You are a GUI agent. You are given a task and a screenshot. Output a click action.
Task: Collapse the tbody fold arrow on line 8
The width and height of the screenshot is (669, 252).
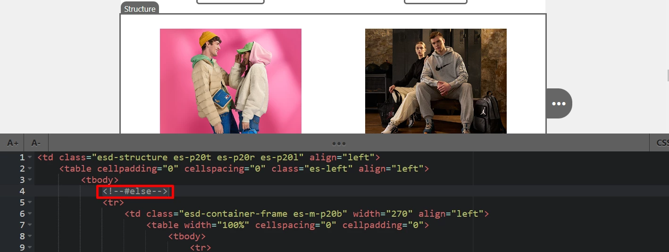(x=30, y=236)
